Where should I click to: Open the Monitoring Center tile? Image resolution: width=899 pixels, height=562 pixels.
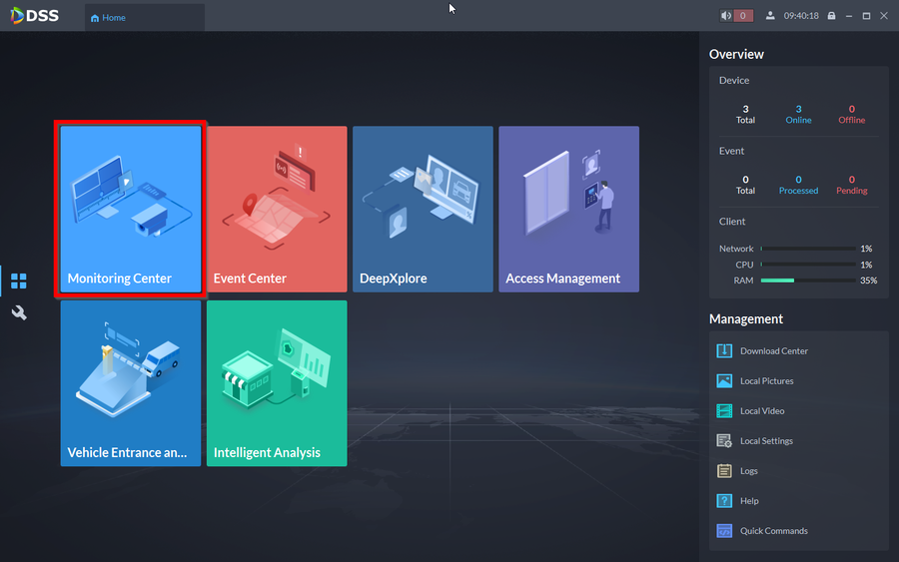(131, 209)
